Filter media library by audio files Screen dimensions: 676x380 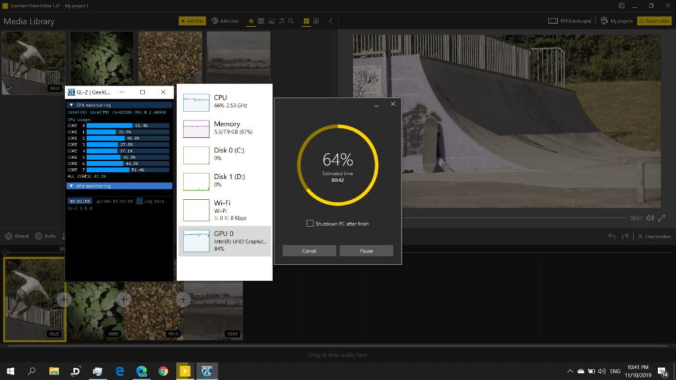point(282,21)
